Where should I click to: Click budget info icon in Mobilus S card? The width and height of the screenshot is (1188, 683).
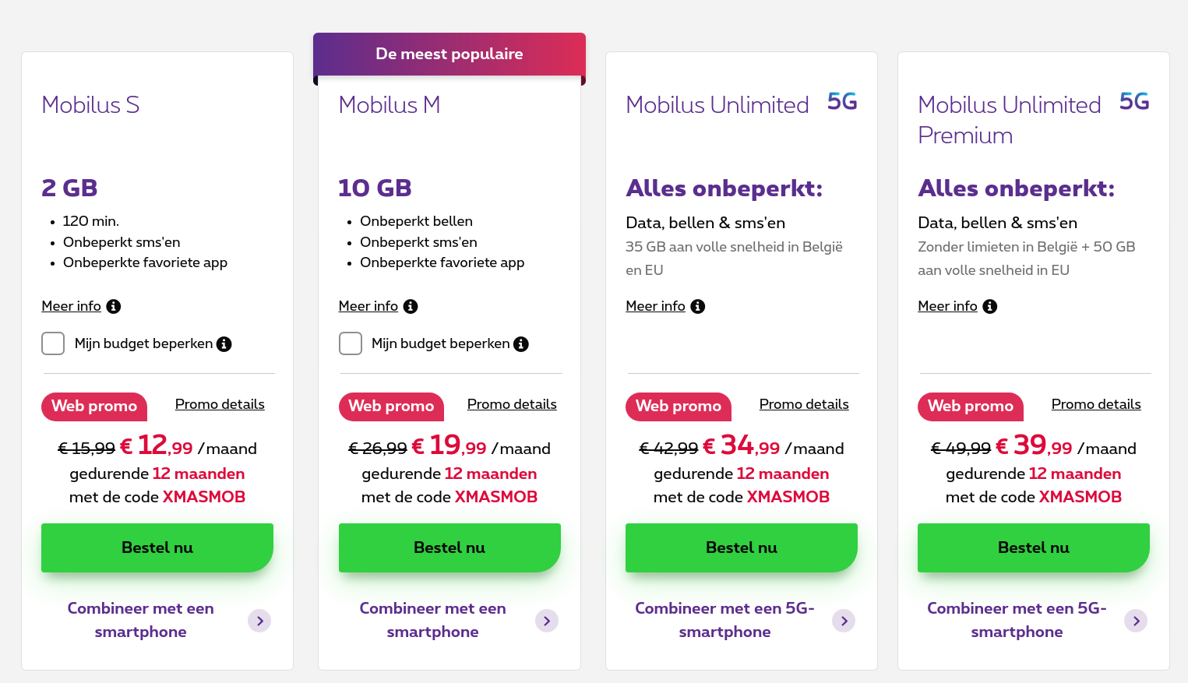click(224, 344)
